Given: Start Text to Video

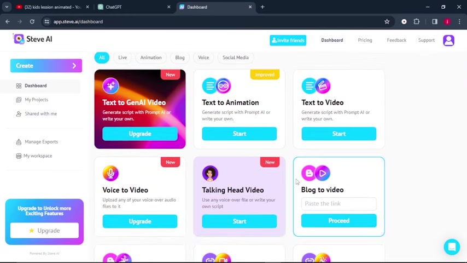Looking at the screenshot, I should (x=339, y=134).
